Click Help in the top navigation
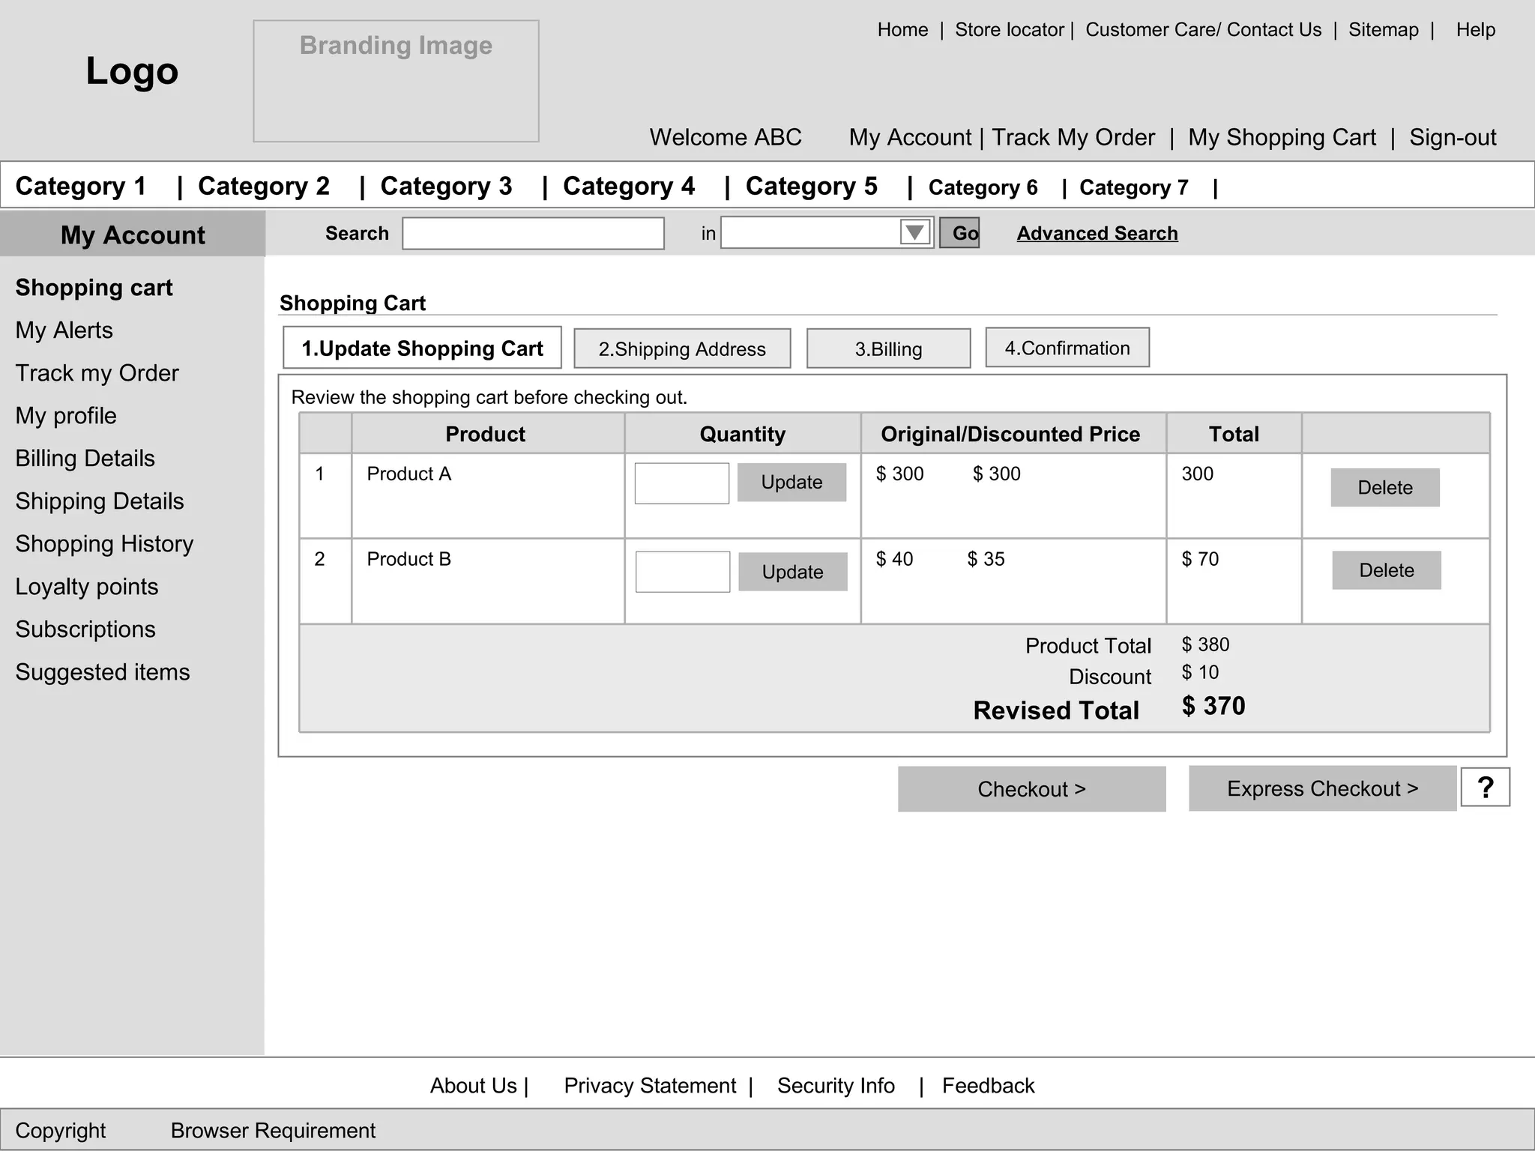 1475,30
